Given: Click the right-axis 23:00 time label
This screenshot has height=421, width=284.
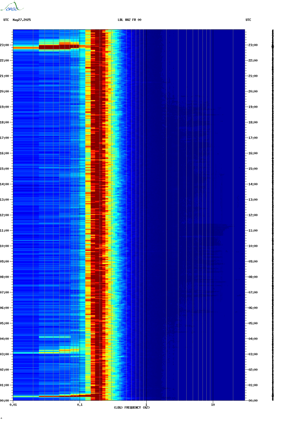Looking at the screenshot, I should click(x=253, y=45).
